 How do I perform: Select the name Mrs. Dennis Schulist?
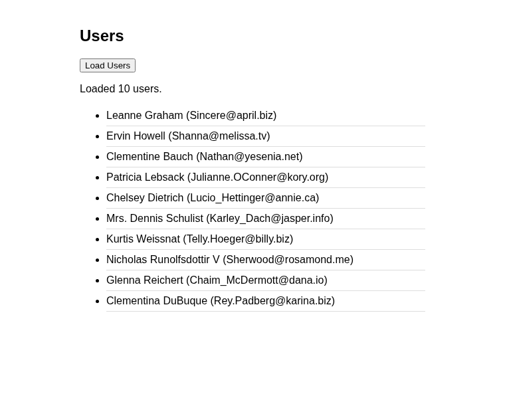tap(155, 219)
